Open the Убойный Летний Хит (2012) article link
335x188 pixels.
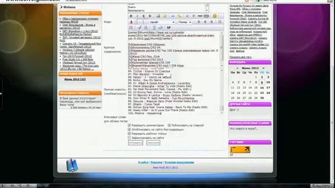79,63
